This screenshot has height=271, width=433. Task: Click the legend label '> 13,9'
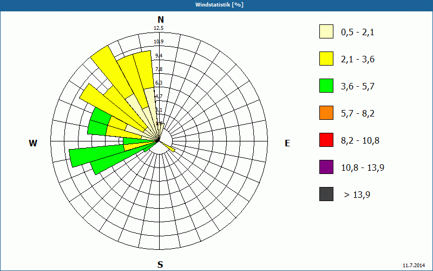[x=357, y=195]
